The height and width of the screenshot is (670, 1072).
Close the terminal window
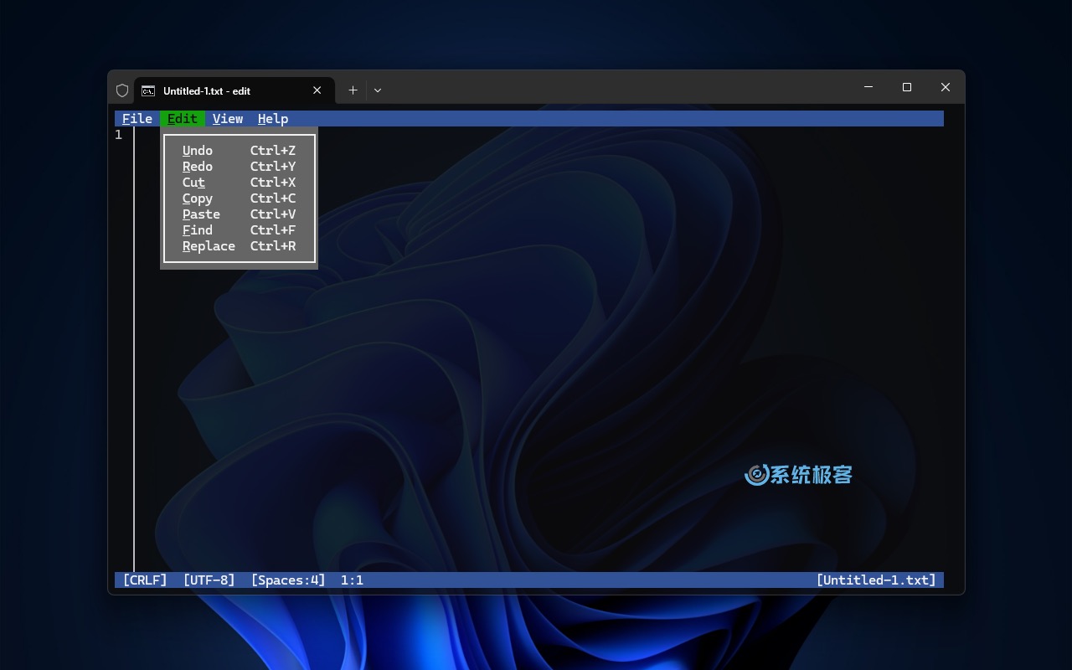946,87
